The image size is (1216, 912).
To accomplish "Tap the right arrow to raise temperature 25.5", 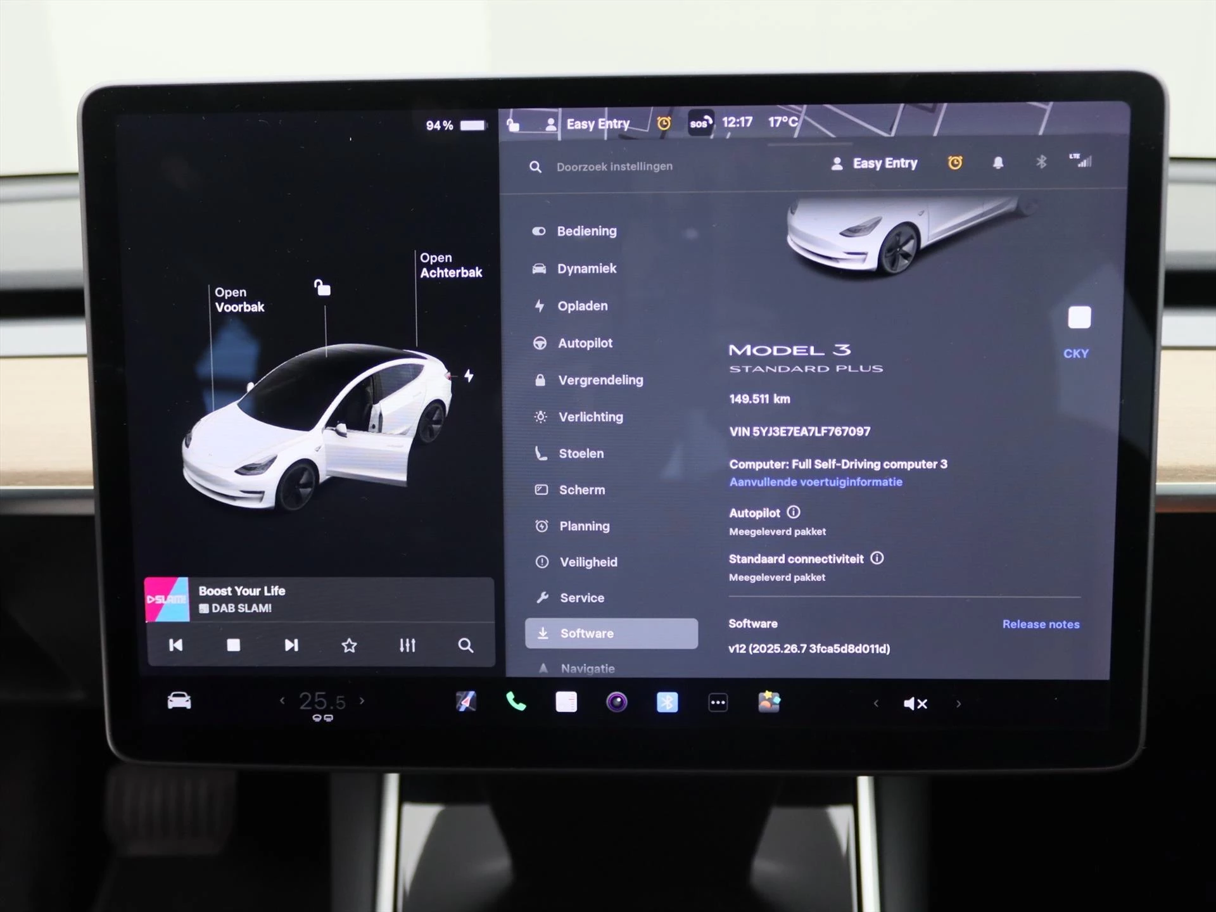I will pyautogui.click(x=362, y=701).
